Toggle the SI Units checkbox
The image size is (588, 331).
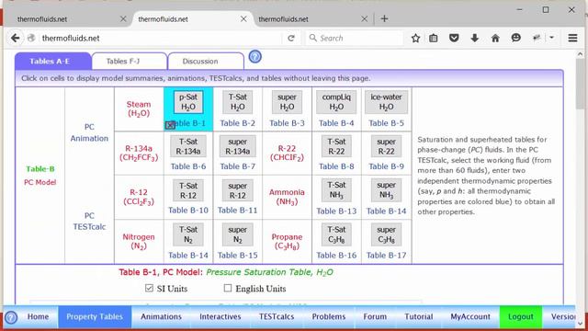click(149, 288)
